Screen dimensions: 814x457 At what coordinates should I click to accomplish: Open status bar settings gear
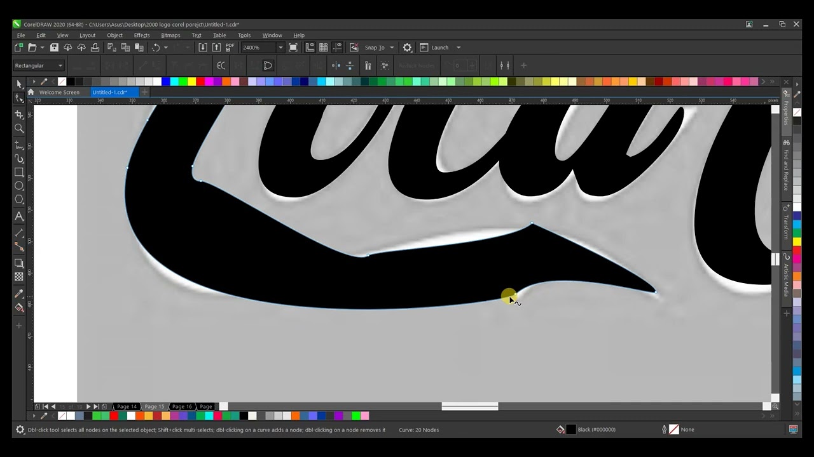[x=20, y=430]
